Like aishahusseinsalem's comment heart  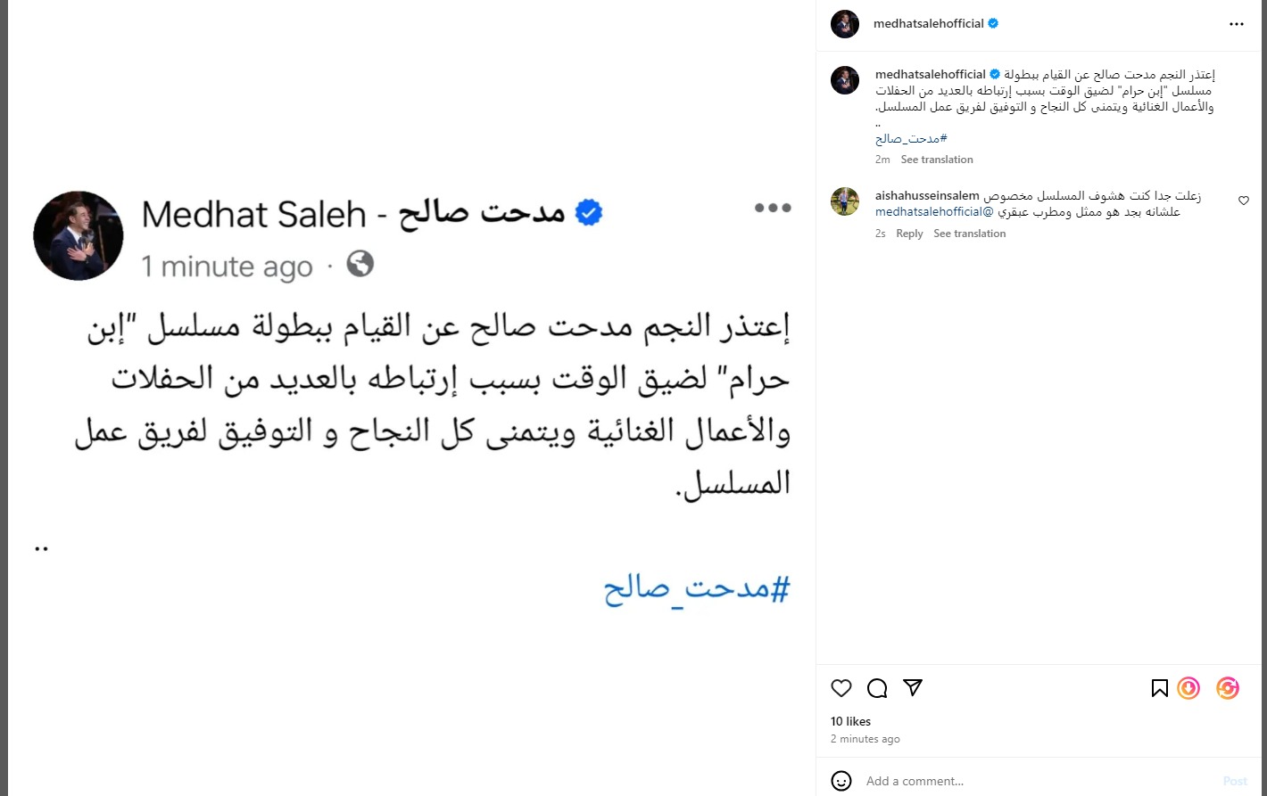click(1243, 201)
